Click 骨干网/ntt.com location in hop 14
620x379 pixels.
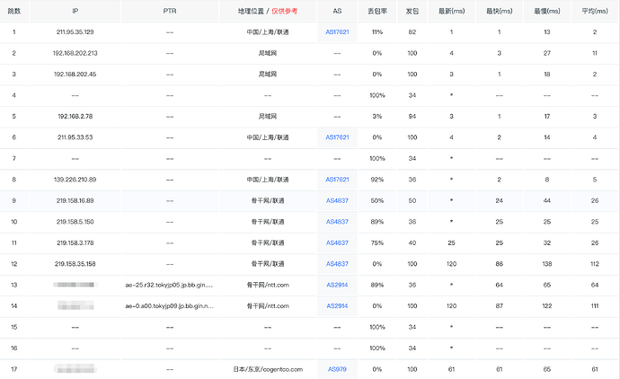click(x=268, y=306)
